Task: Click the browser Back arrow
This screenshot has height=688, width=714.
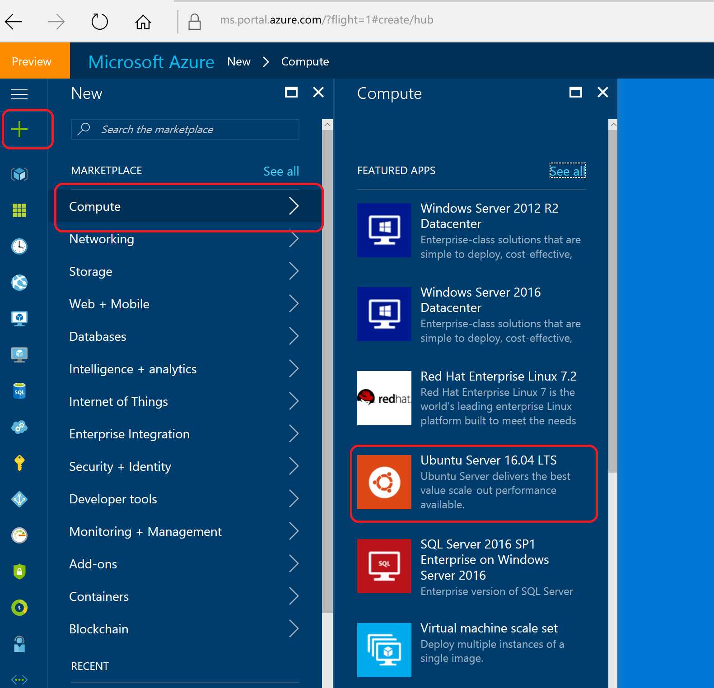Action: pyautogui.click(x=14, y=21)
